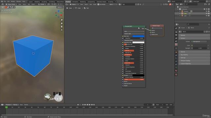Screen dimensions: 211x118
Task: Click Jump to first frame button in timeline
Action: pos(83,105)
